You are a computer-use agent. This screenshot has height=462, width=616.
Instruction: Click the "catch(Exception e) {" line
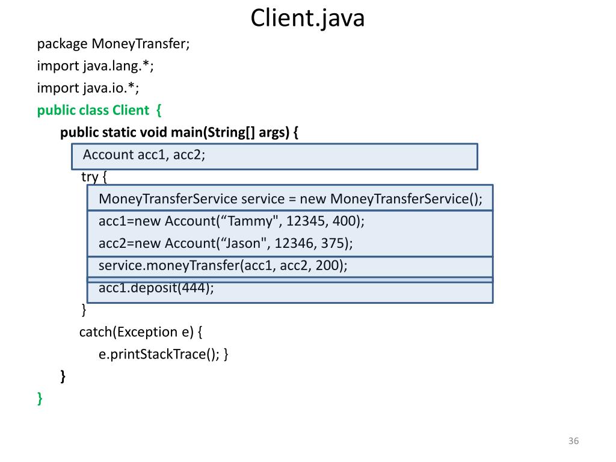click(x=141, y=332)
